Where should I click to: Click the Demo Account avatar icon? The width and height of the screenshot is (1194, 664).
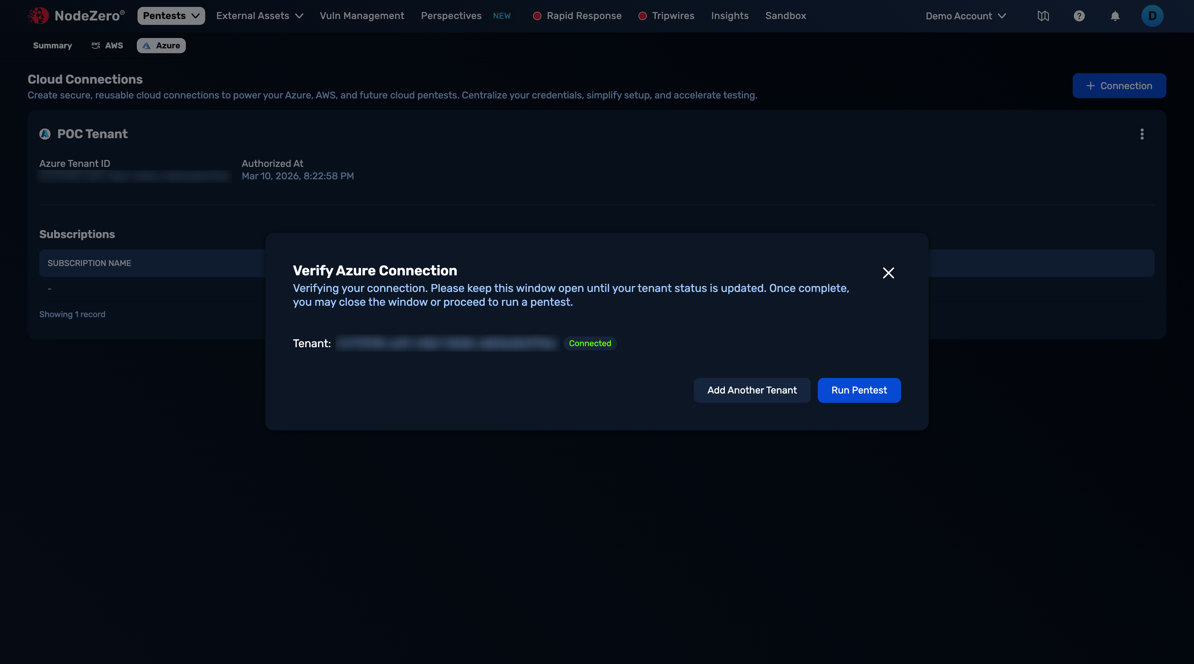click(1152, 15)
